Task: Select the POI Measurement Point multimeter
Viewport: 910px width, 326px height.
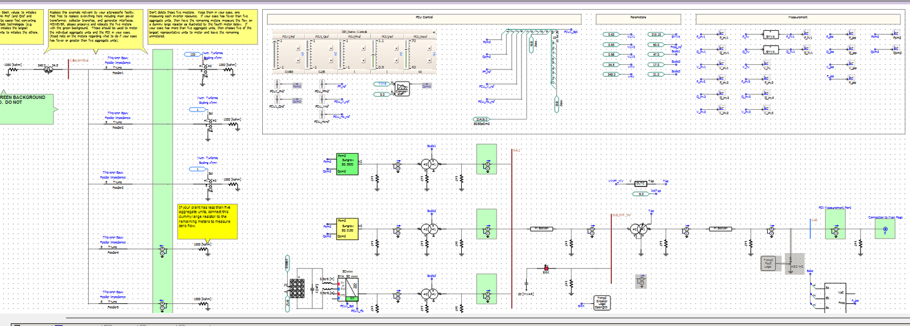Action: (x=835, y=231)
